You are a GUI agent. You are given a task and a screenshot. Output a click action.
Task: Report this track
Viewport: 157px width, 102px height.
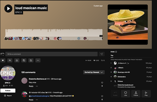8,96
